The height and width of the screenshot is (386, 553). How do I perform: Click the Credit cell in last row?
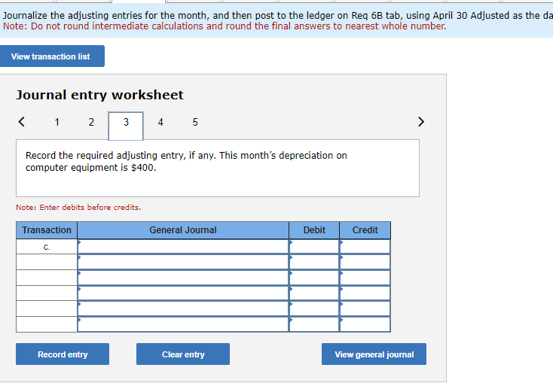(x=365, y=324)
